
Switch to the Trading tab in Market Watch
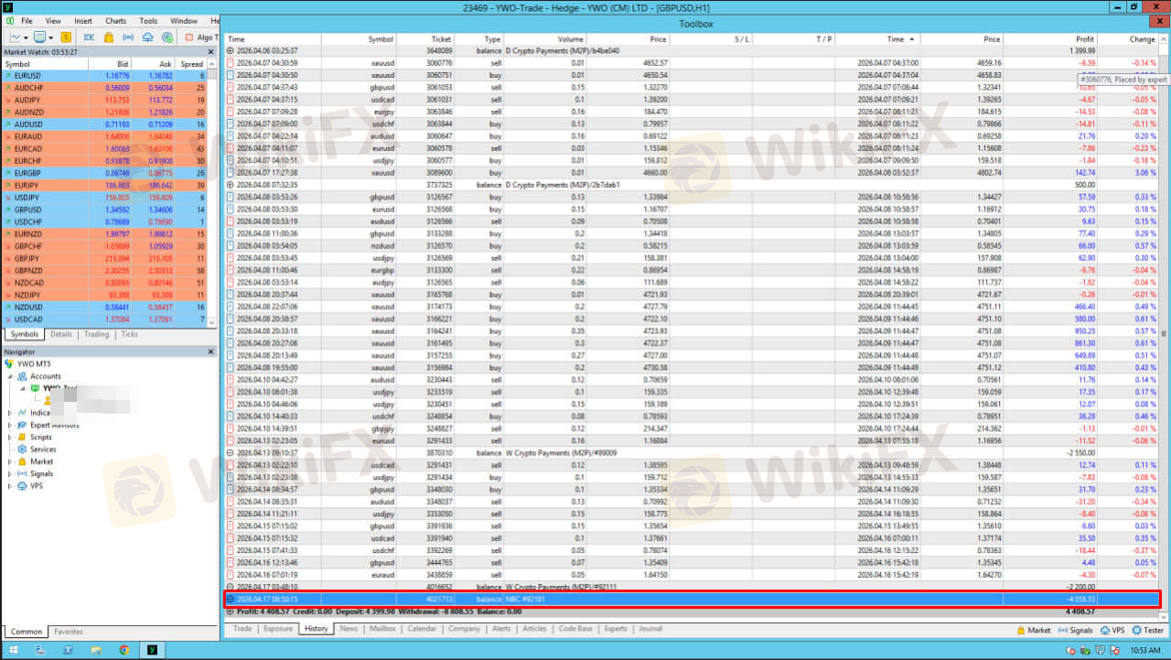(97, 335)
